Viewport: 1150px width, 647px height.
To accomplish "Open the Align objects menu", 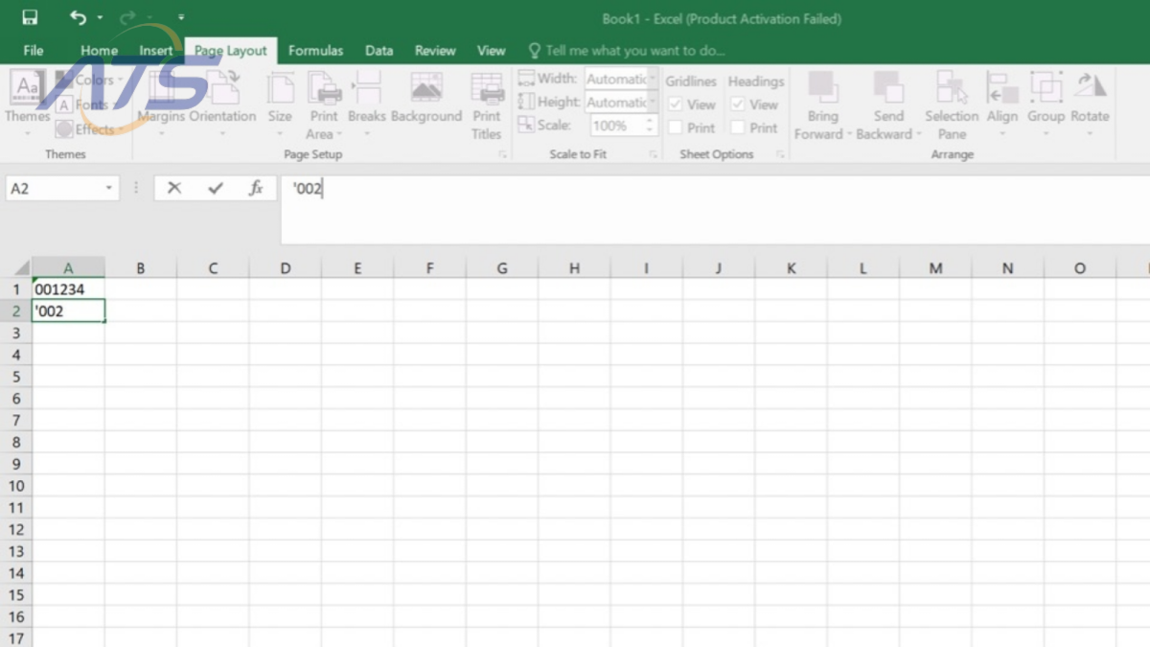I will click(1002, 101).
